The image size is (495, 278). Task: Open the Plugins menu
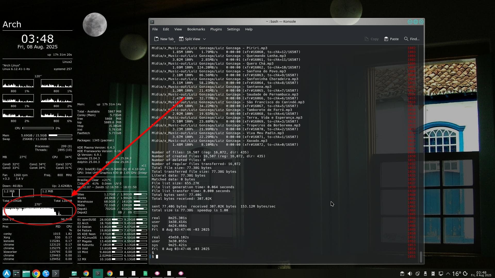point(216,29)
